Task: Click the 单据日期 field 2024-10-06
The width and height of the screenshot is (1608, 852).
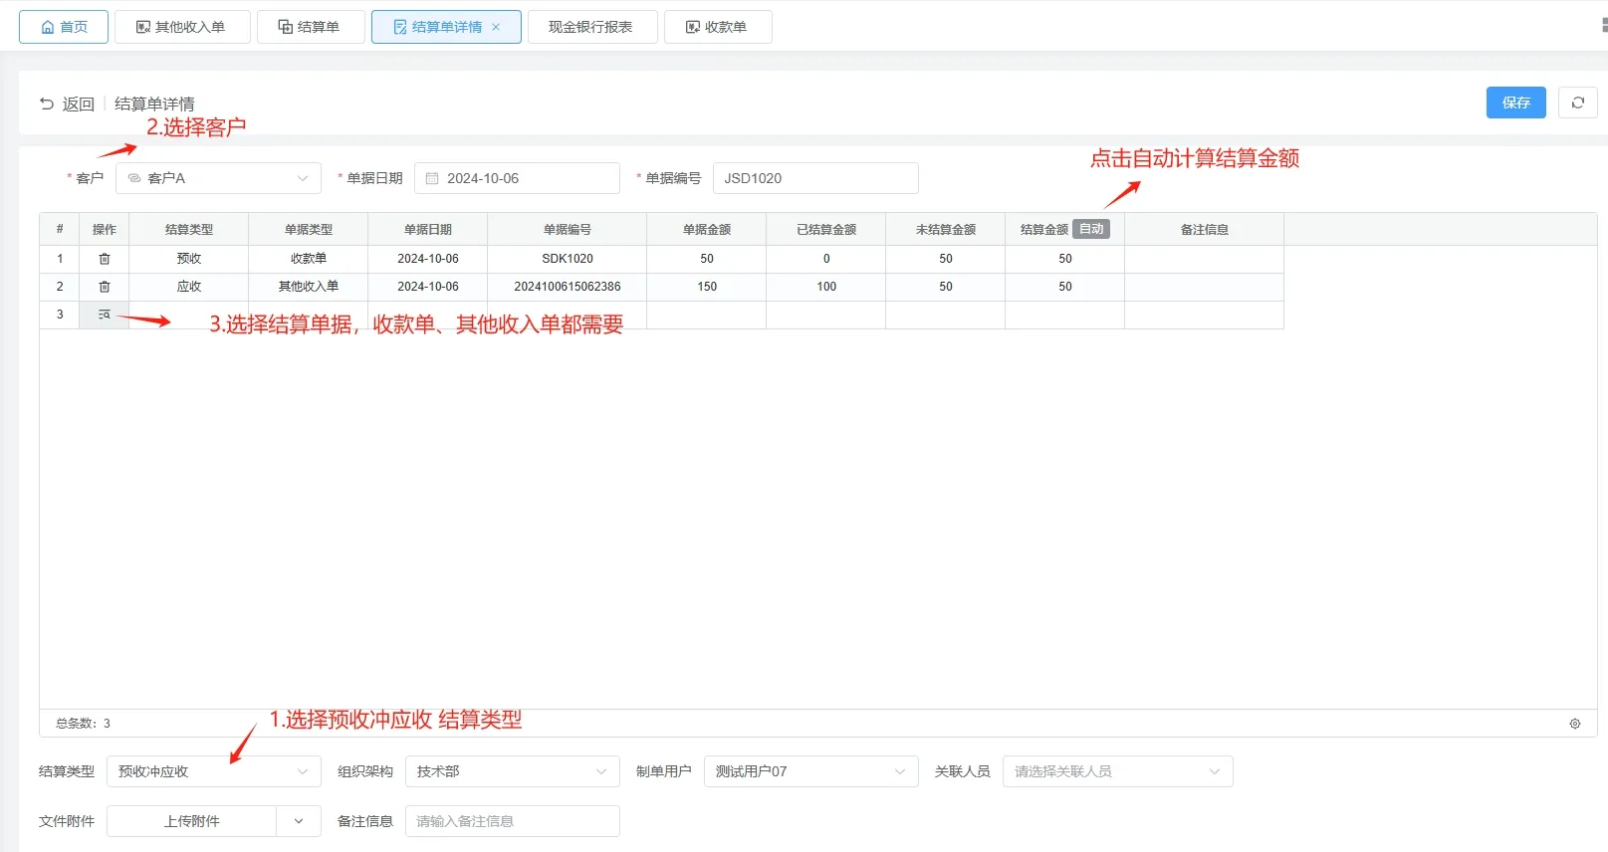Action: [x=517, y=178]
